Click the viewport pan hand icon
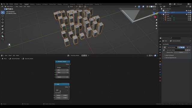Screen dimensions: 192x108 tap(156, 23)
